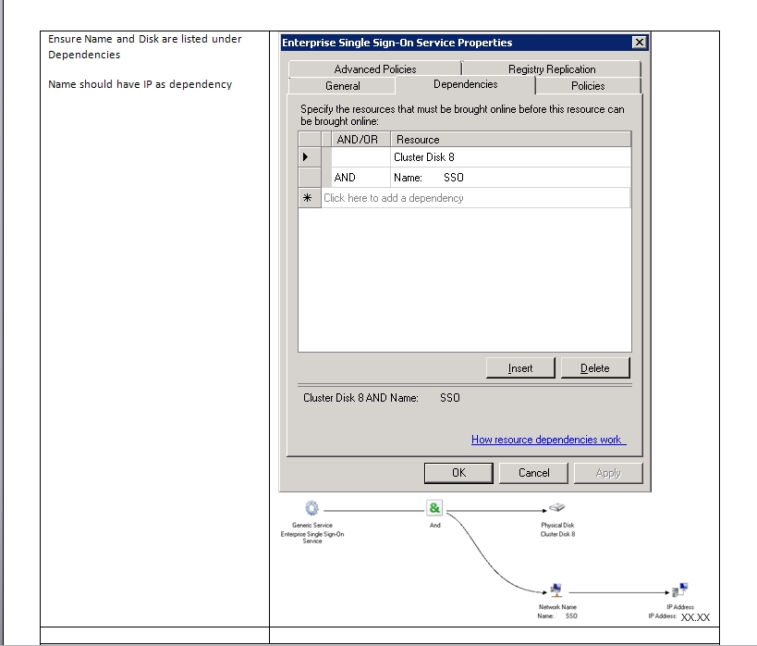The image size is (757, 646).
Task: Click the dialog title 'Enterprise Single Sign-On Service Properties'
Action: coord(397,43)
